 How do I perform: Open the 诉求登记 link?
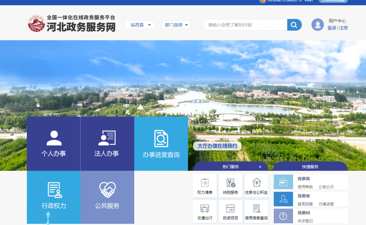305,221
